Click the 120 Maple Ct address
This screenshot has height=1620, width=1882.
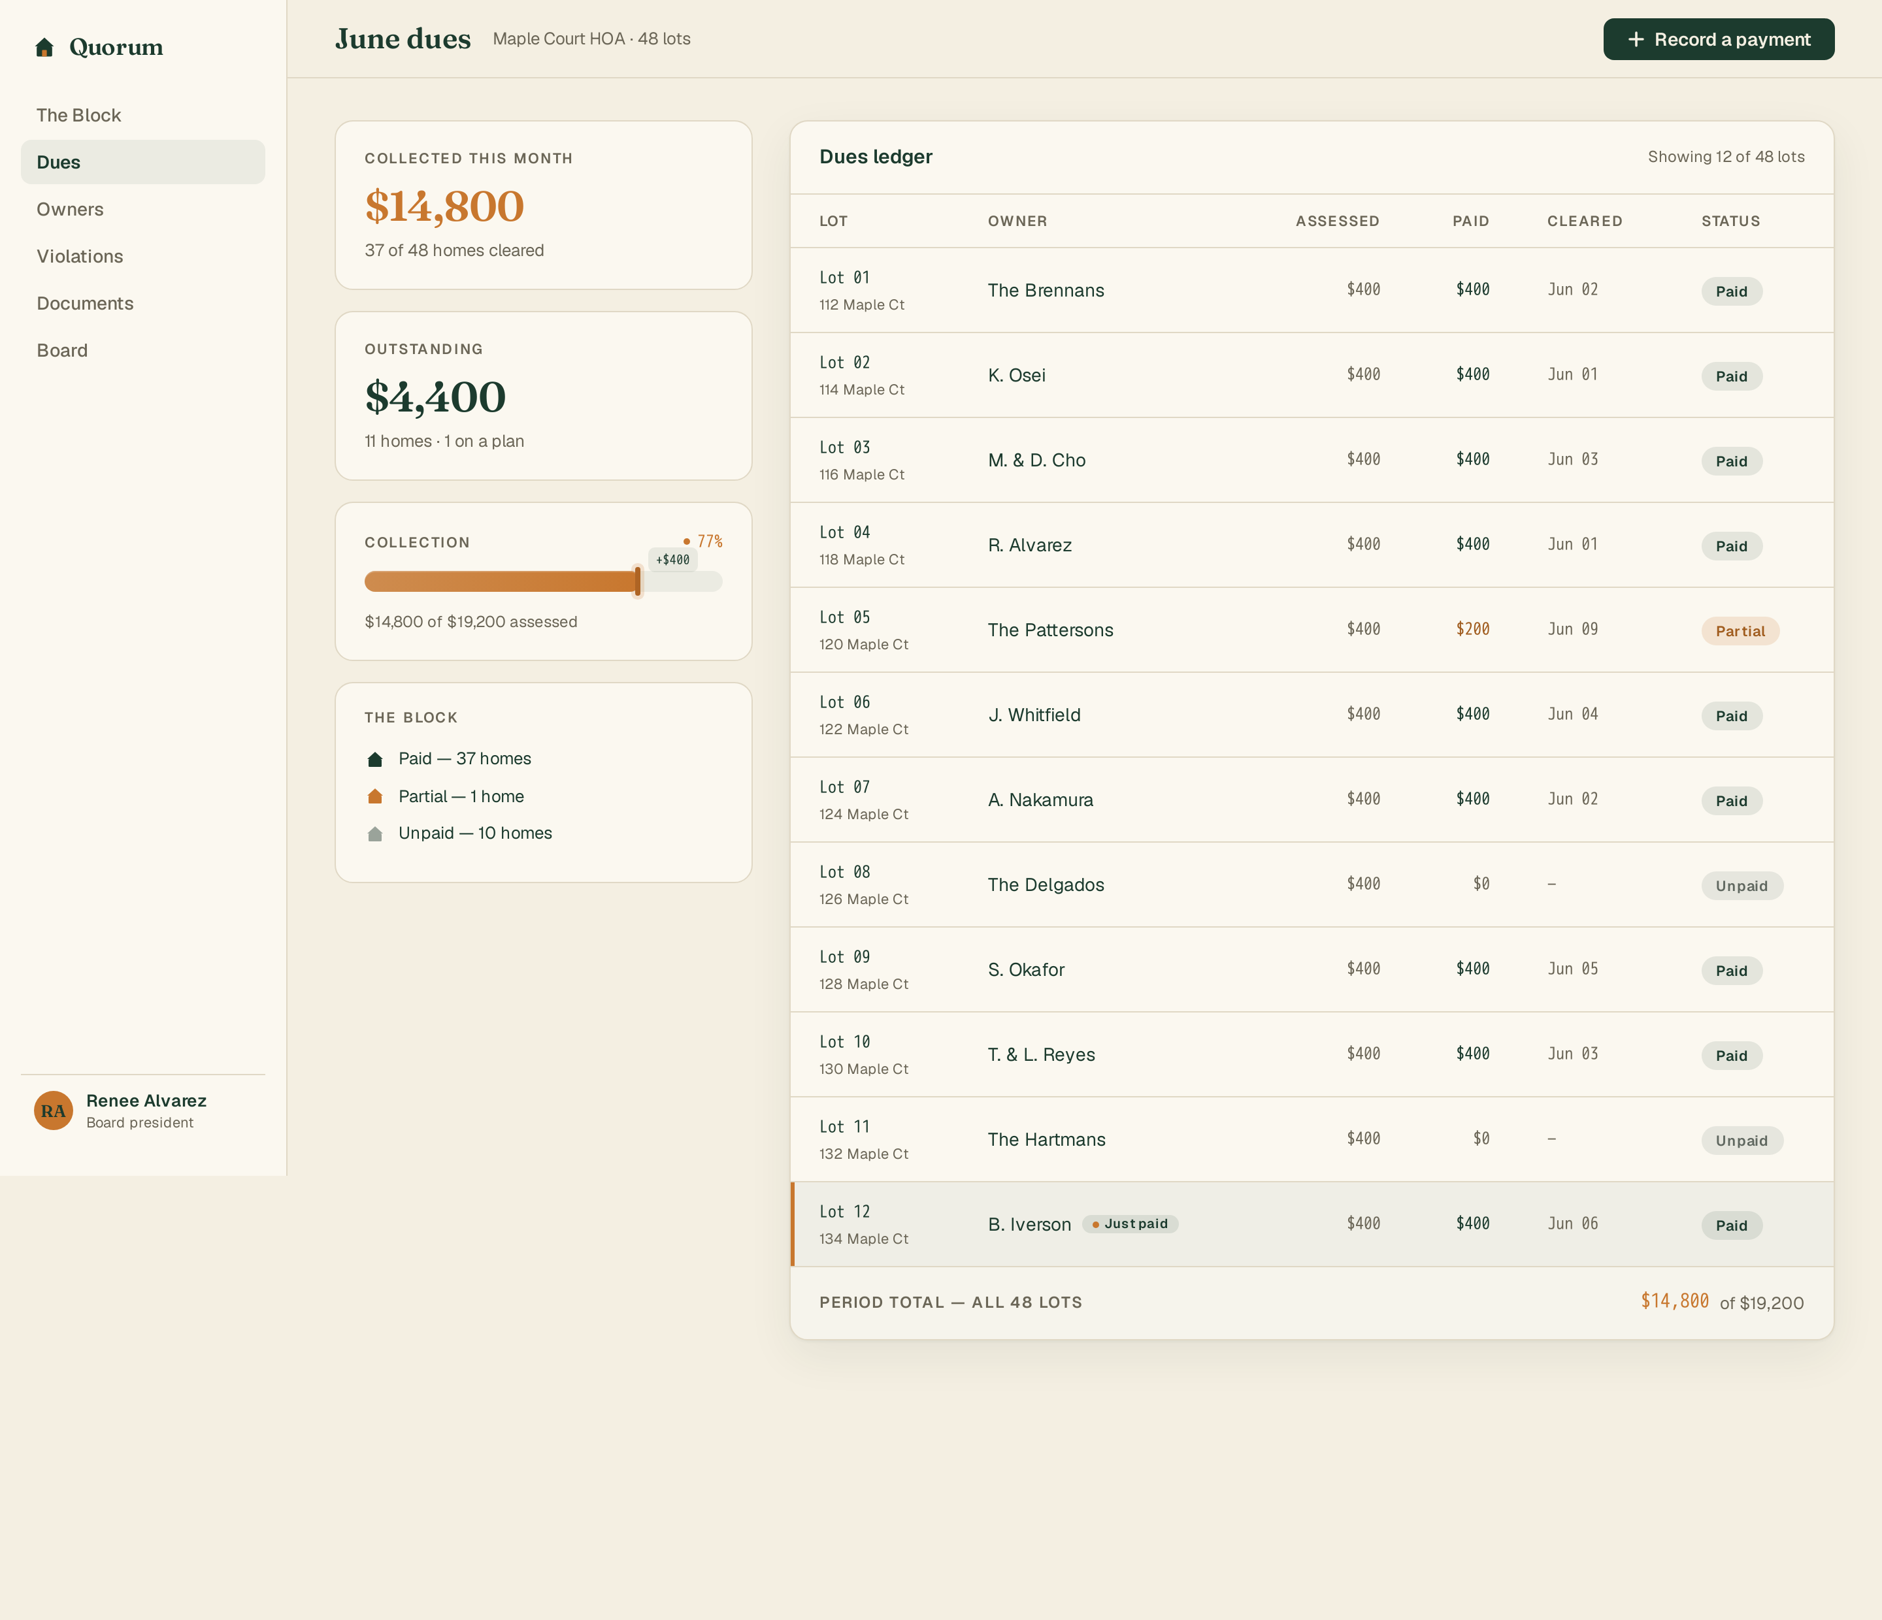coord(863,645)
